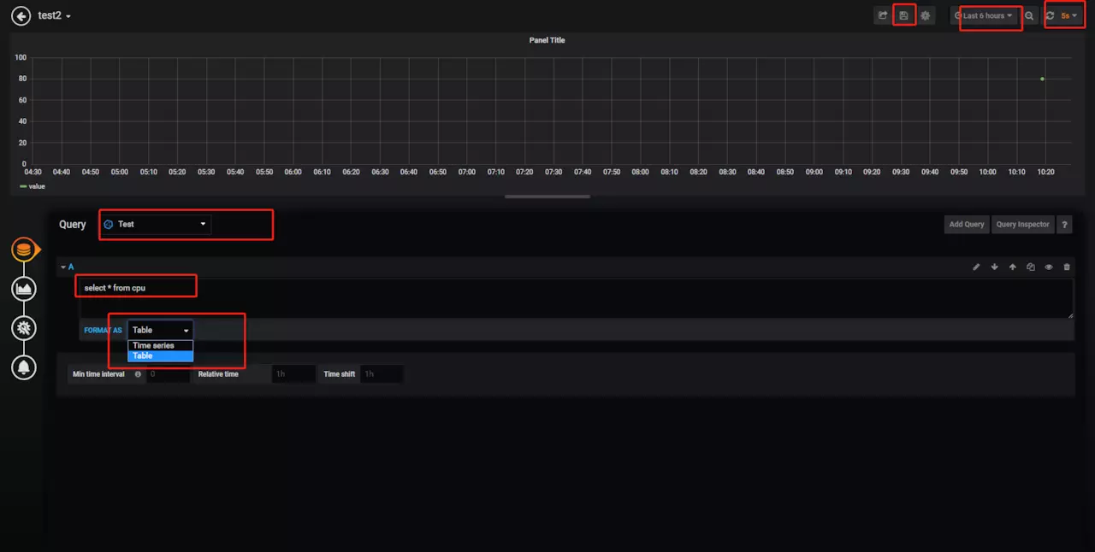Image resolution: width=1095 pixels, height=552 pixels.
Task: Click the Relative time input field
Action: tap(293, 374)
